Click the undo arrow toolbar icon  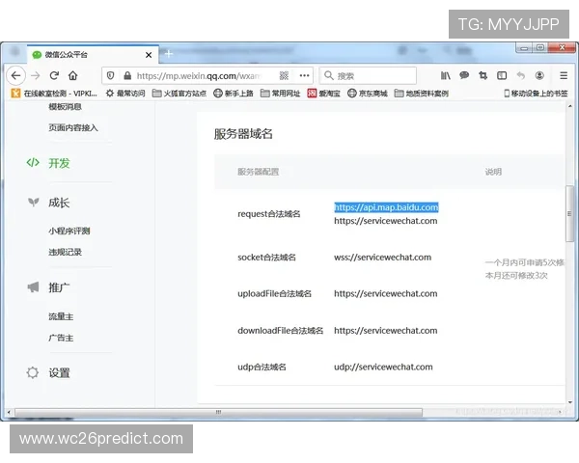521,75
